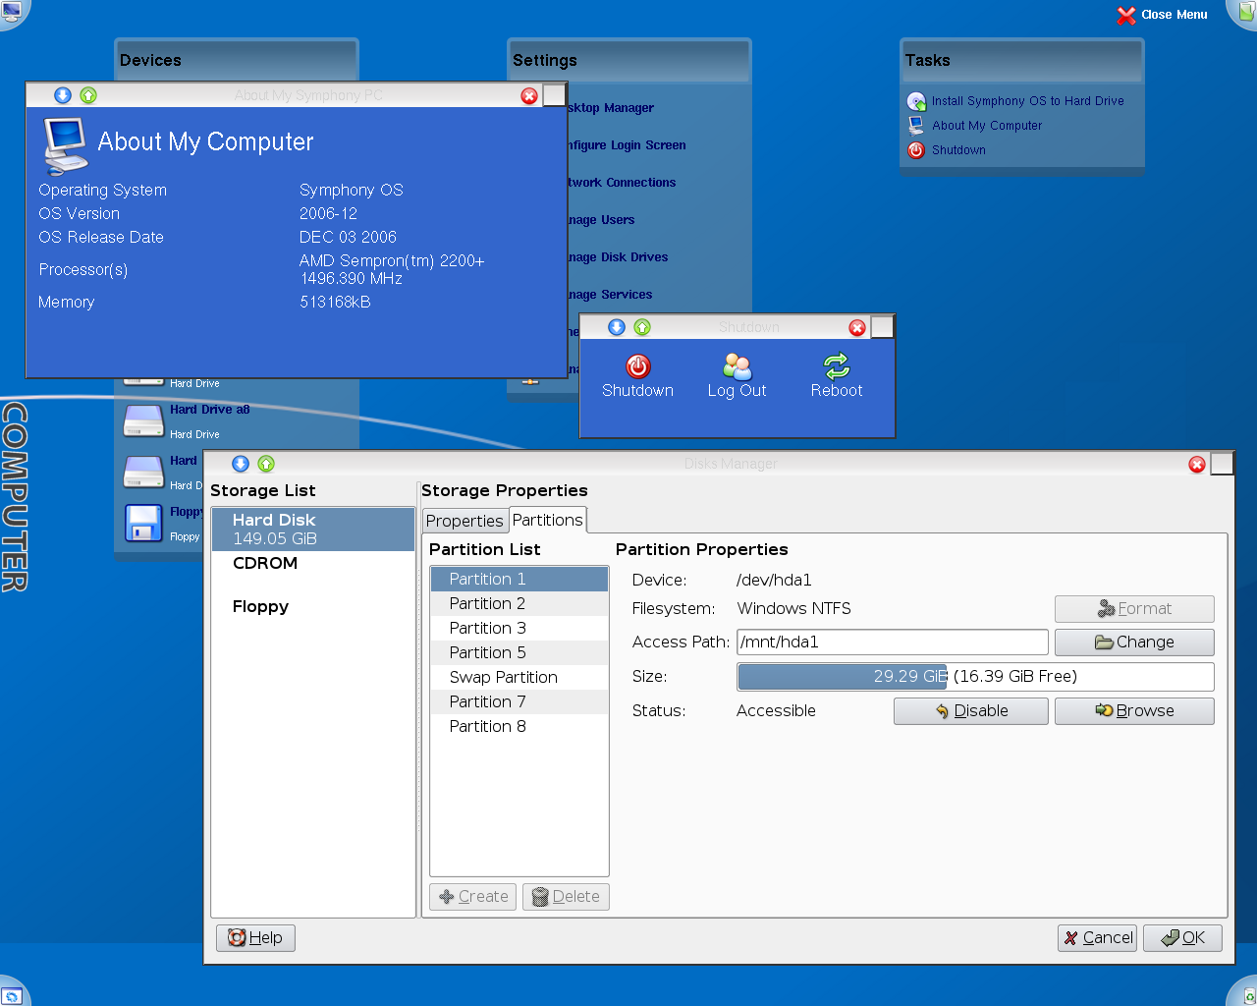Click the '/dev/hda1' device value
This screenshot has height=1006, width=1257.
(774, 580)
